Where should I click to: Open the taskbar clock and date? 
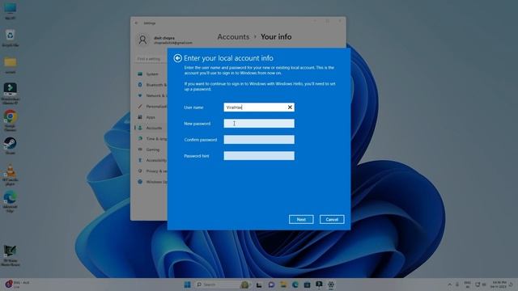point(499,285)
